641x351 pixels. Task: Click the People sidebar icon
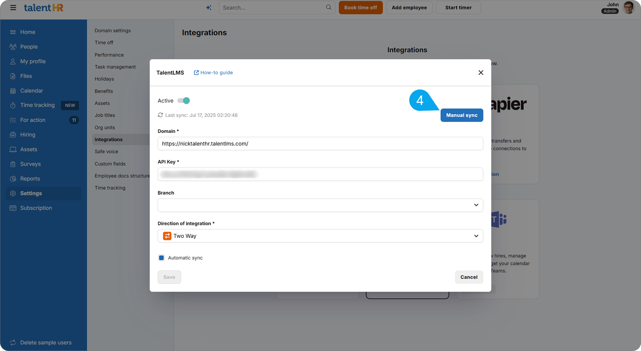(x=13, y=47)
